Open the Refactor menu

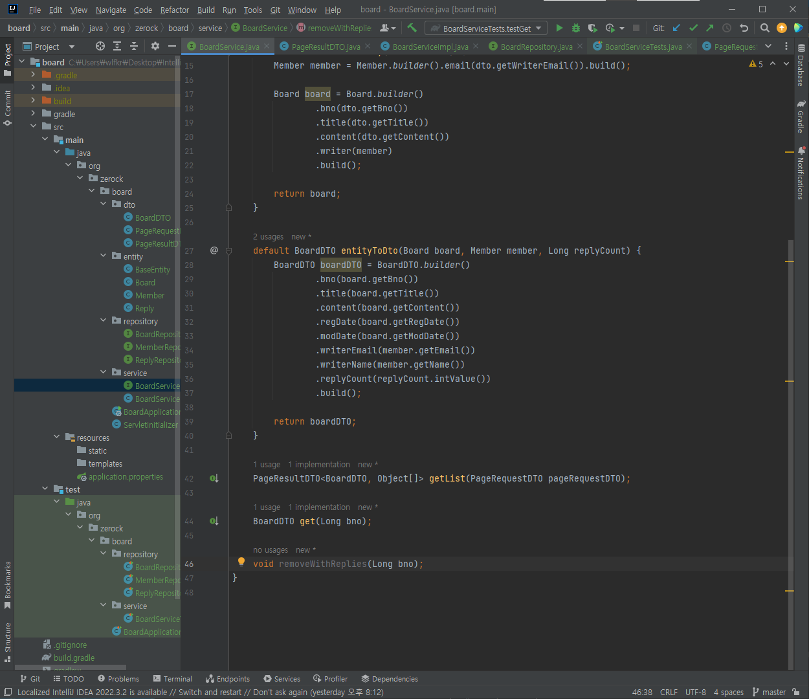(175, 10)
